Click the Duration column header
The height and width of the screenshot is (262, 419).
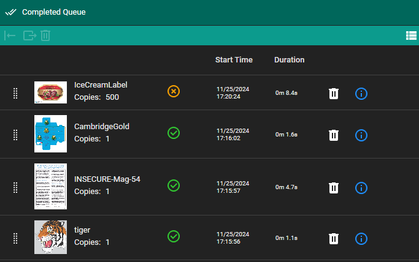[289, 60]
